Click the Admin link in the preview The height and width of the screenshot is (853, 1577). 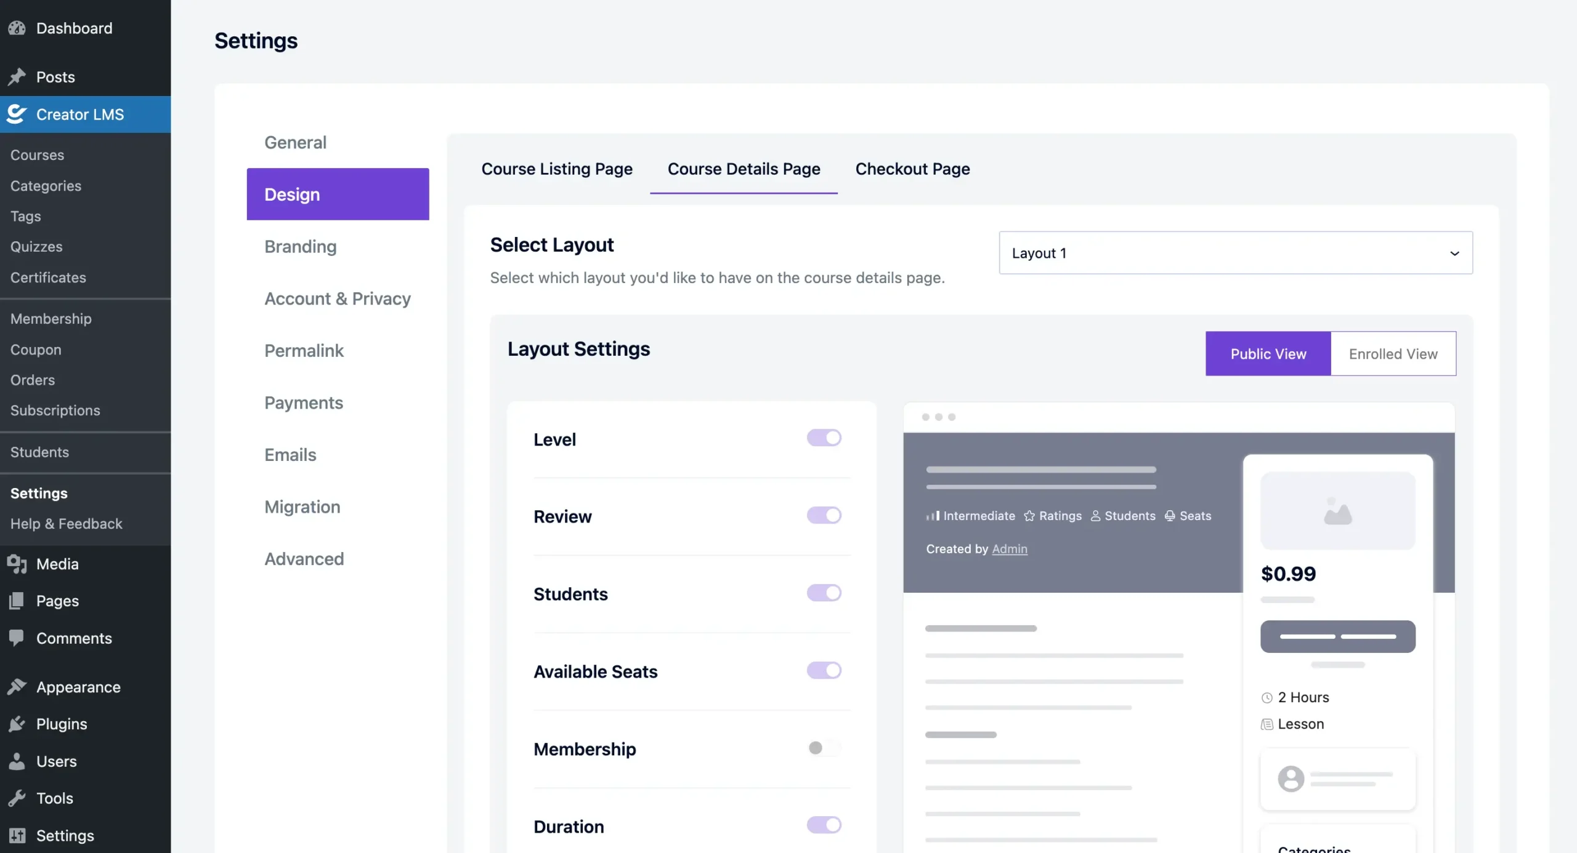(x=1010, y=549)
